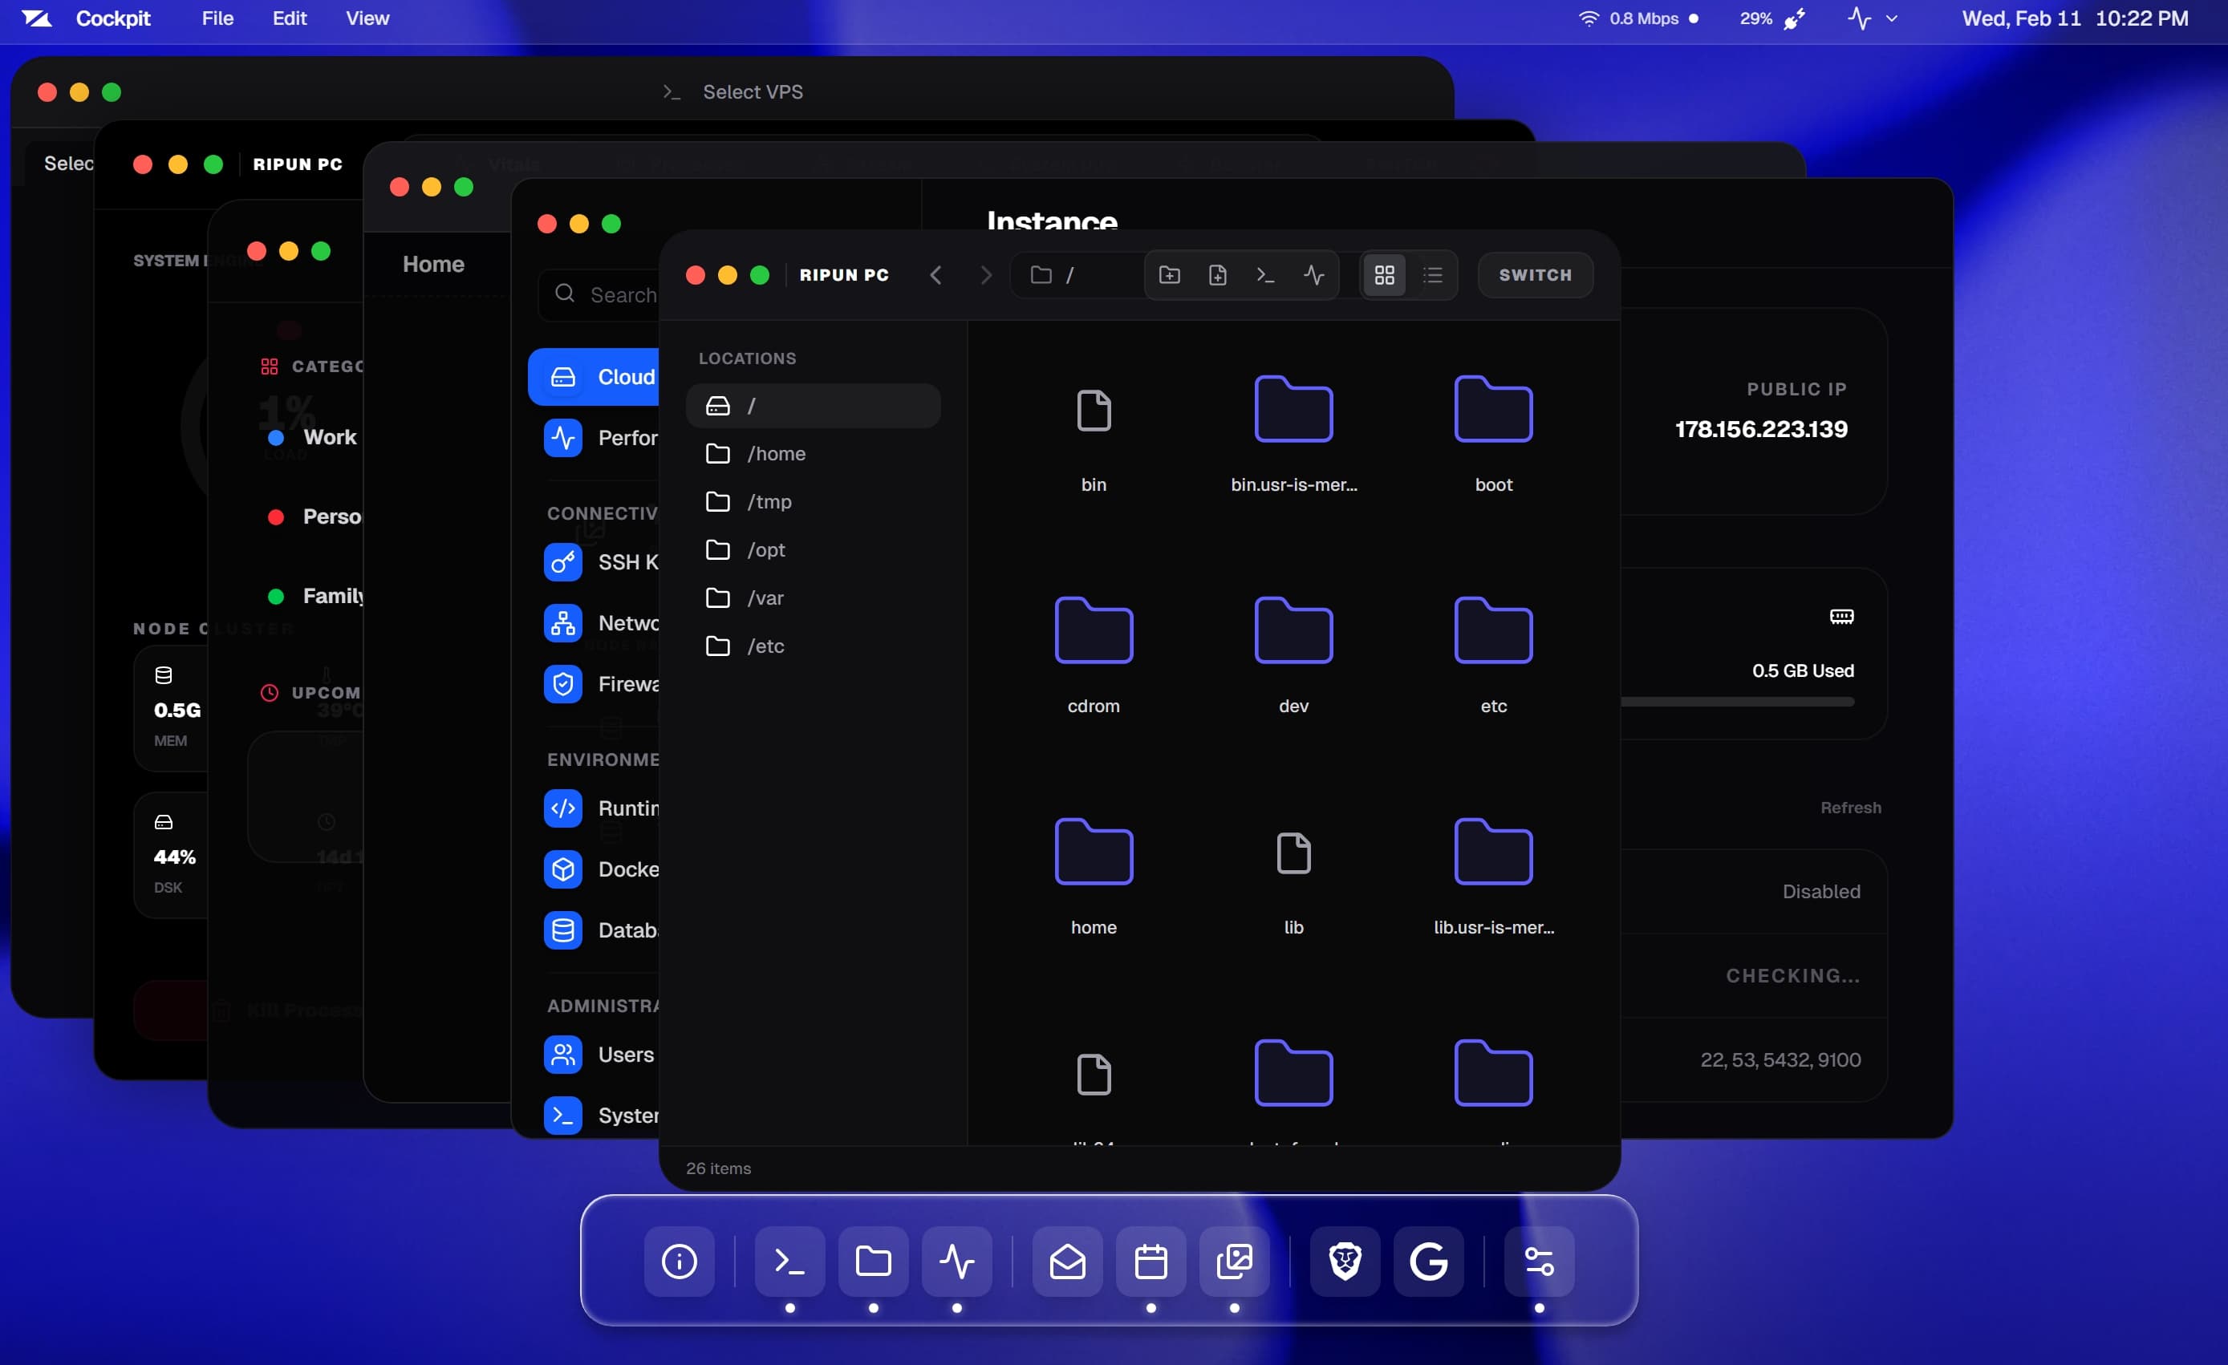Open the settings sliders icon in dock
Image resolution: width=2228 pixels, height=1365 pixels.
click(1538, 1260)
